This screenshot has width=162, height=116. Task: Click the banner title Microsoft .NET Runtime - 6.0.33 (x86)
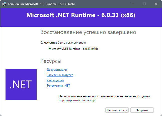81,15
